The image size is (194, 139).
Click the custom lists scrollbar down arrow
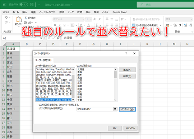tap(73, 100)
